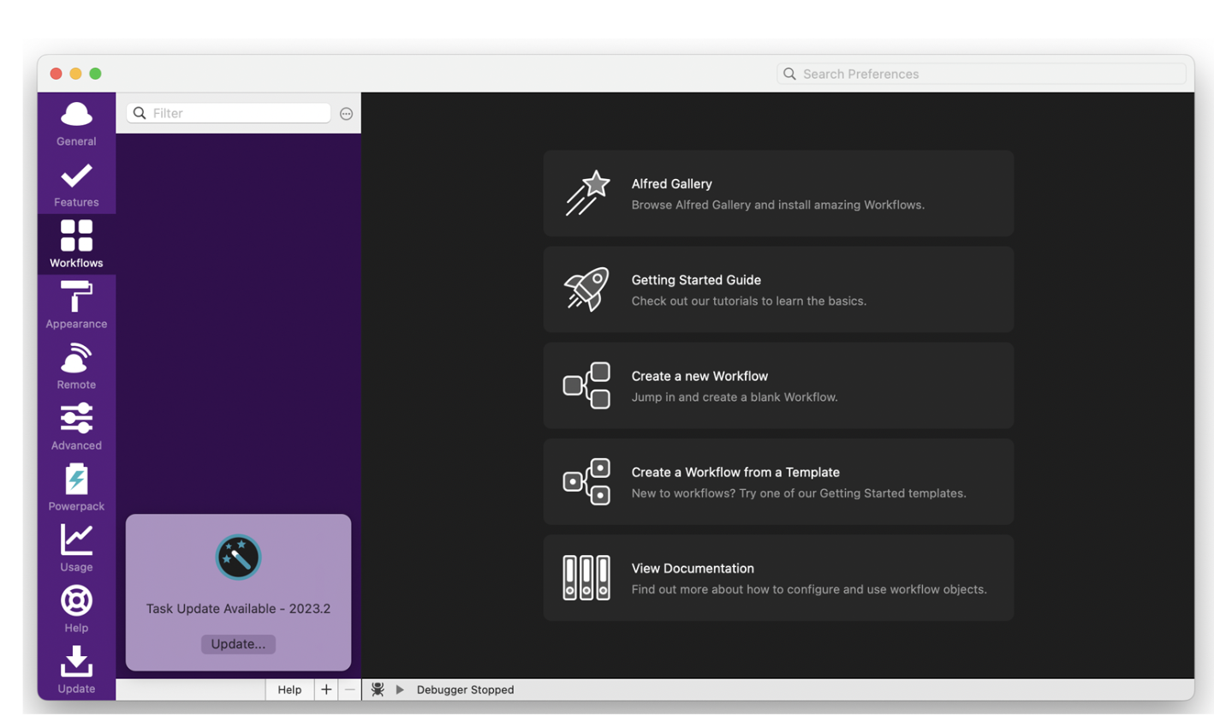Choose Create a Workflow from a Template
This screenshot has width=1214, height=716.
pos(735,472)
